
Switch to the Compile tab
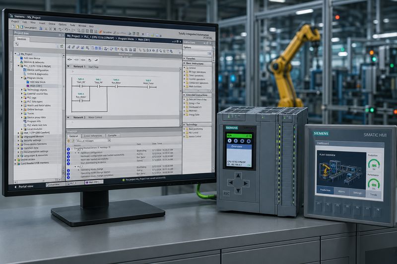(112, 135)
